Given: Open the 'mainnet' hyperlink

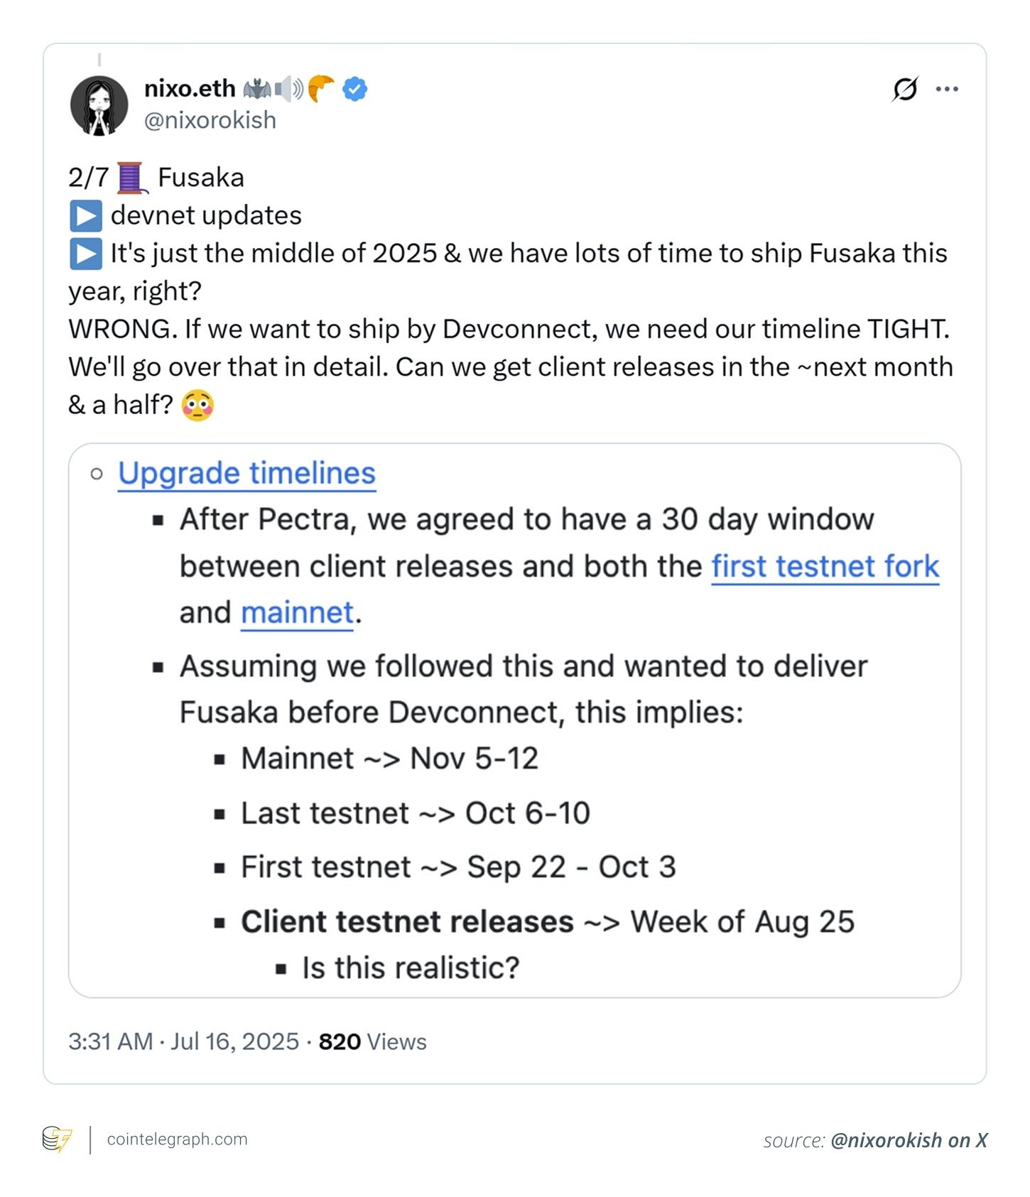Looking at the screenshot, I should tap(297, 613).
